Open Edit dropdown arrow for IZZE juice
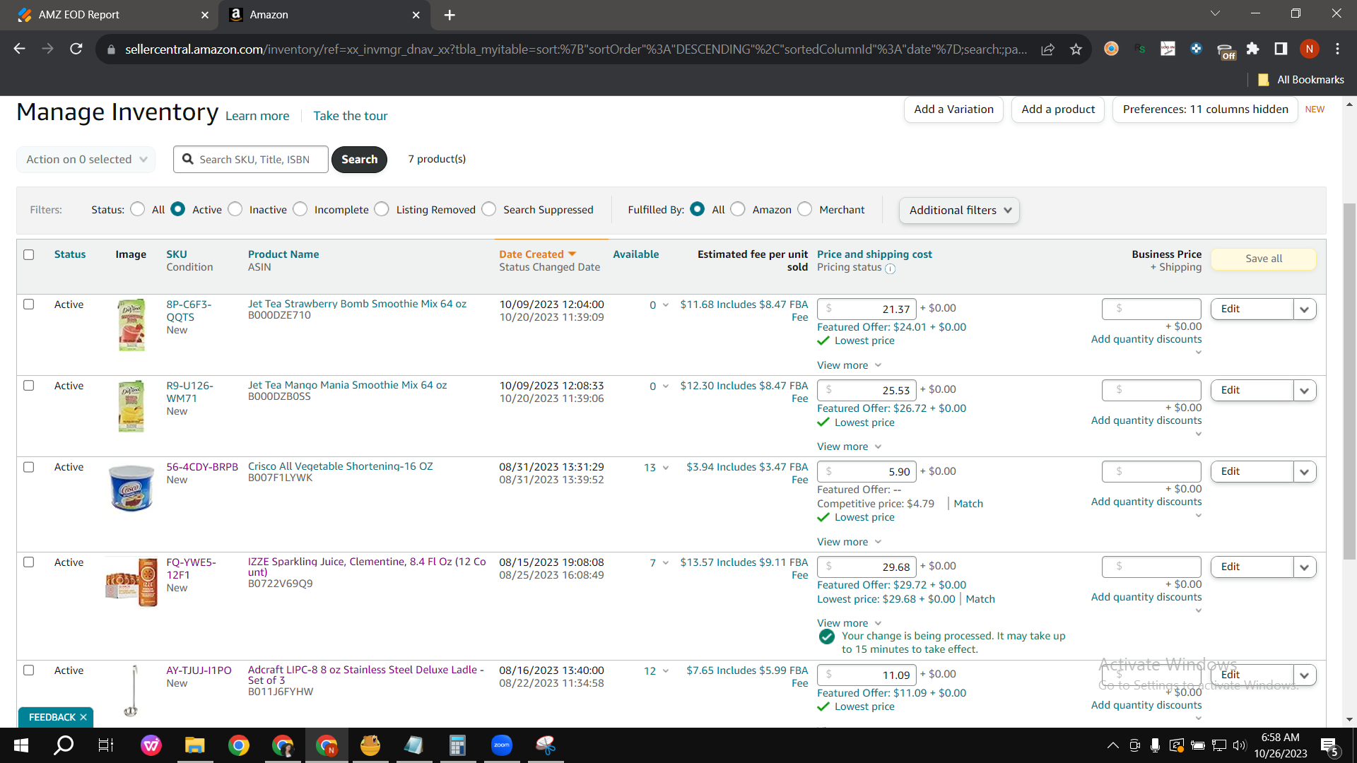This screenshot has width=1357, height=763. click(1305, 567)
